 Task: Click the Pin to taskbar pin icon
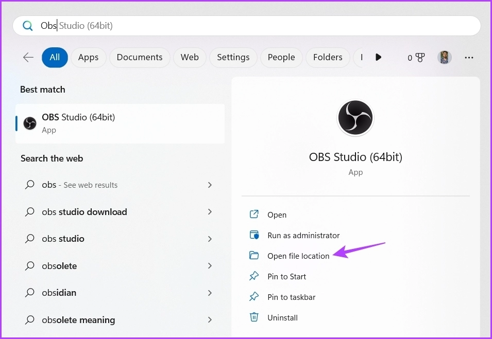(x=254, y=297)
